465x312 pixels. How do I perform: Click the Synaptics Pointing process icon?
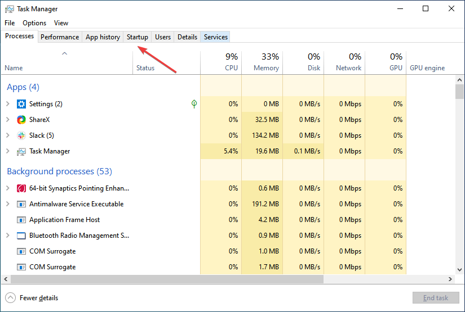(21, 188)
